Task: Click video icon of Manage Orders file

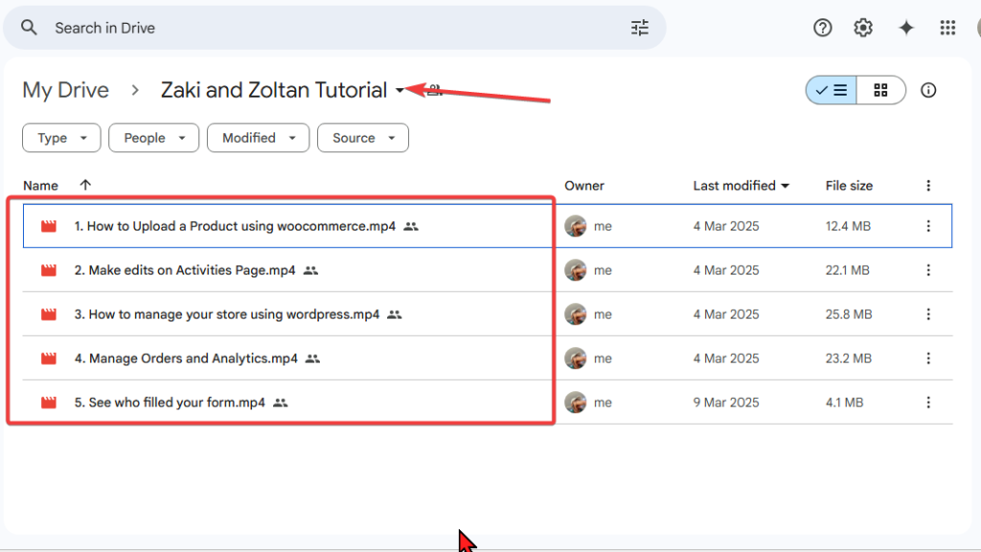Action: pyautogui.click(x=49, y=359)
